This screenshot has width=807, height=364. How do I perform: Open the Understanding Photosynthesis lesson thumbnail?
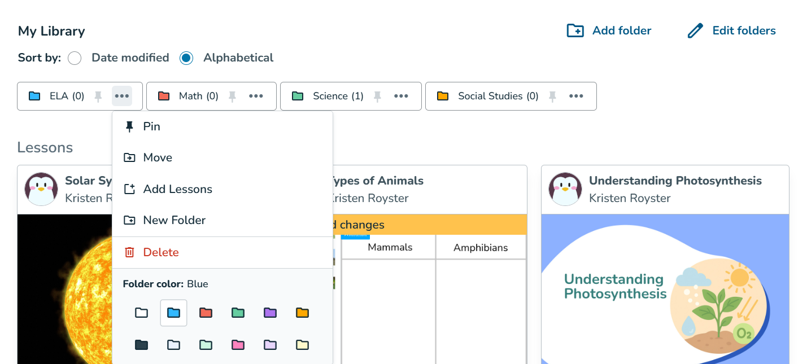665,289
